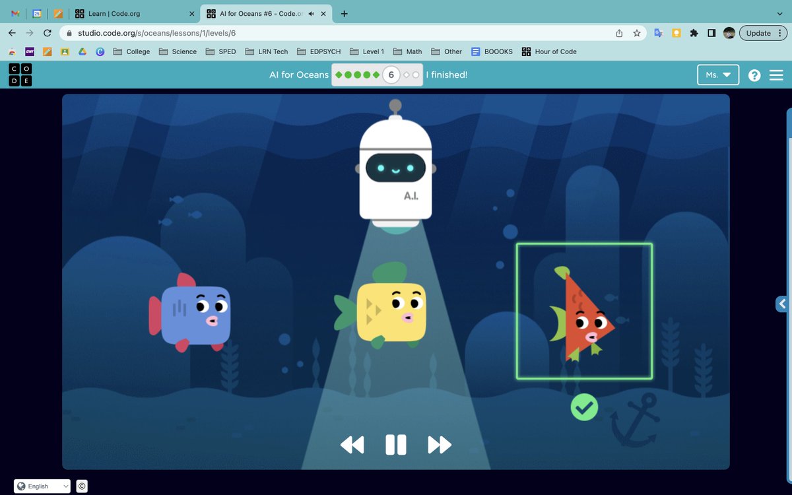792x495 pixels.
Task: Click the site lock icon
Action: tap(69, 33)
